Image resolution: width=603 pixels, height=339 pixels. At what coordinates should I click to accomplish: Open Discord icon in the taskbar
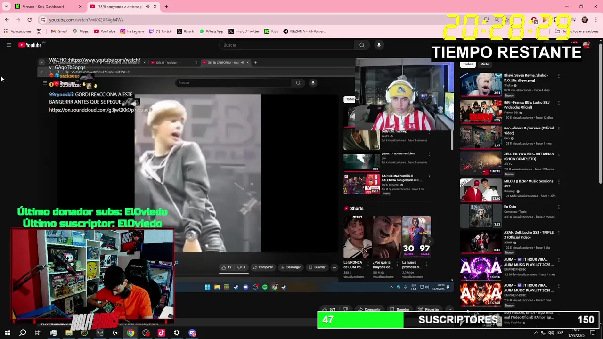[192, 333]
